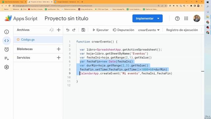This screenshot has width=211, height=119.
Task: Open Windows search in taskbar
Action: tap(207, 7)
